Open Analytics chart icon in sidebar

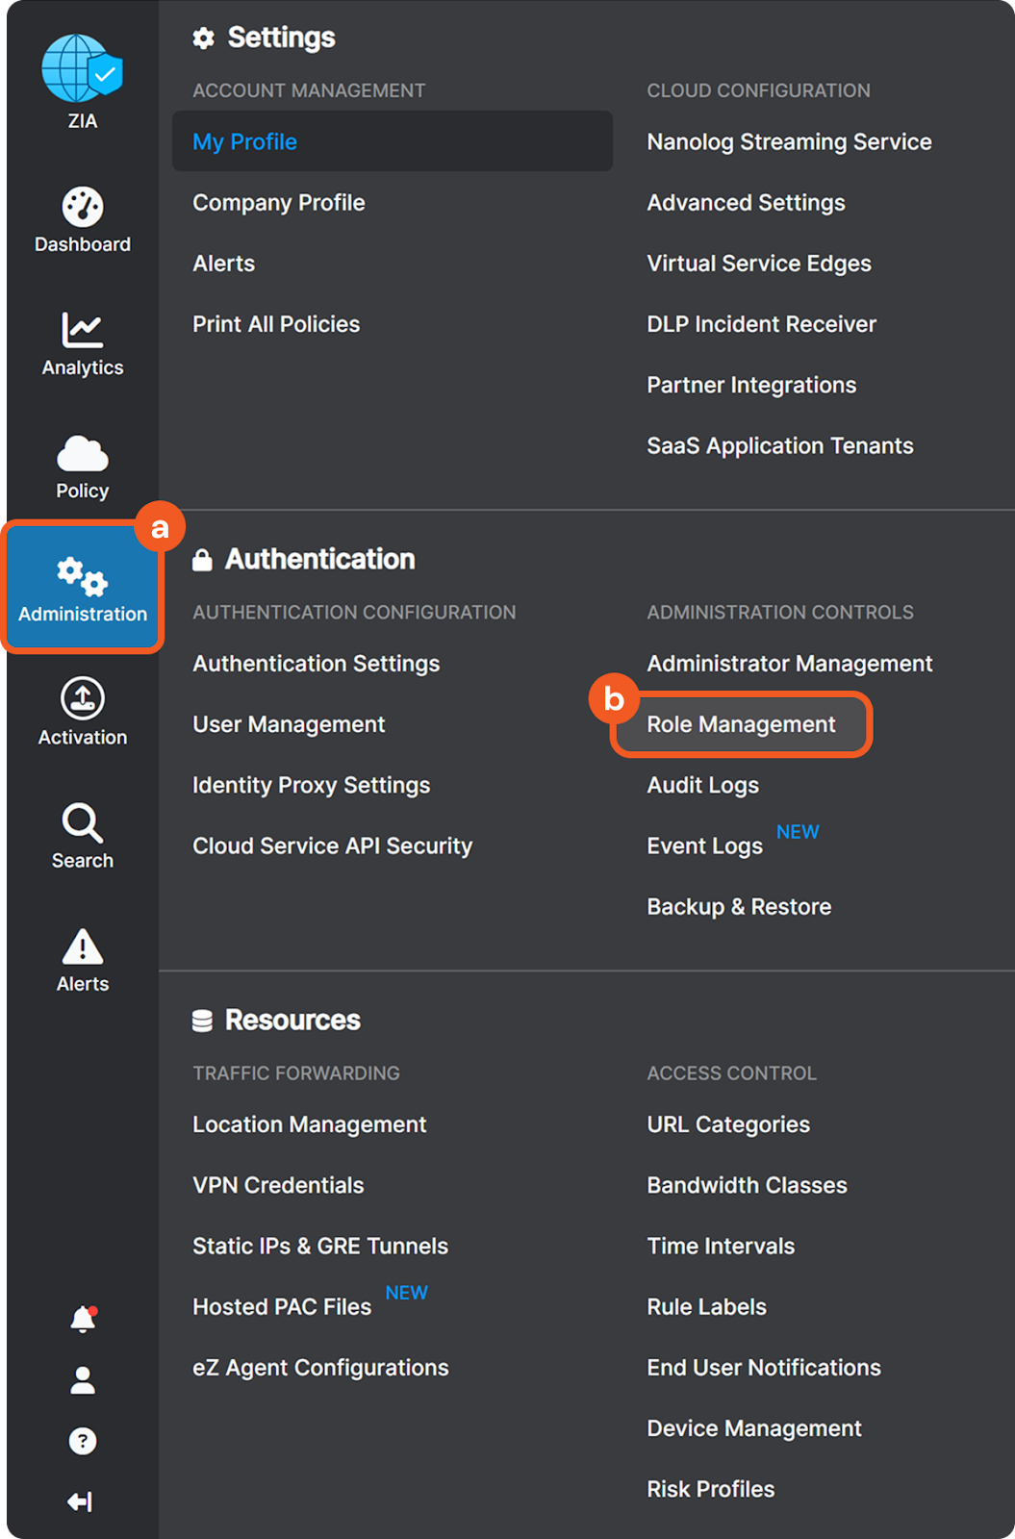(x=83, y=330)
